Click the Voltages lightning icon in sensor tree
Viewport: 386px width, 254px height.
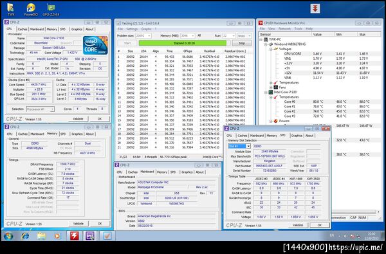pyautogui.click(x=276, y=49)
